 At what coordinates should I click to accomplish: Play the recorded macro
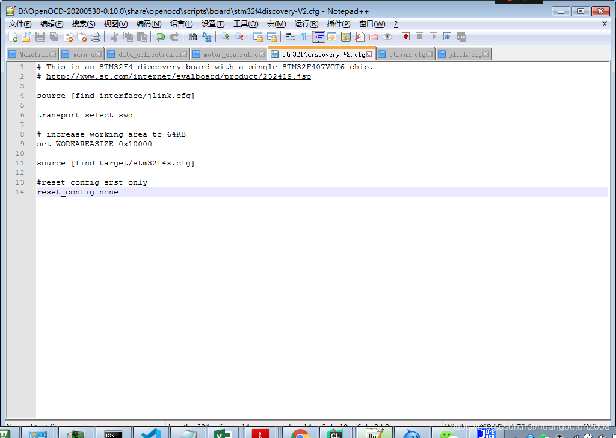click(433, 37)
